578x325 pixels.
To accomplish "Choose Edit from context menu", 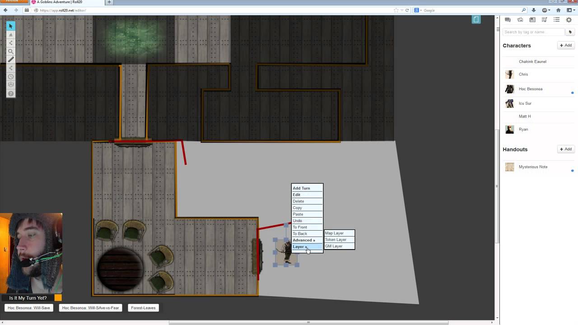I will [307, 195].
